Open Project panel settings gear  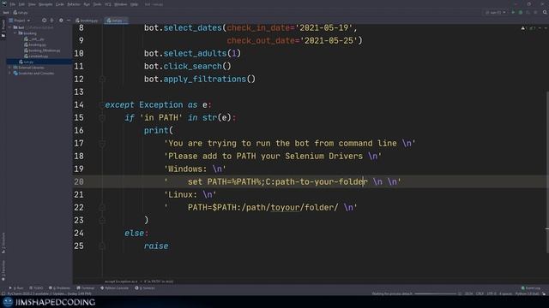(61, 21)
